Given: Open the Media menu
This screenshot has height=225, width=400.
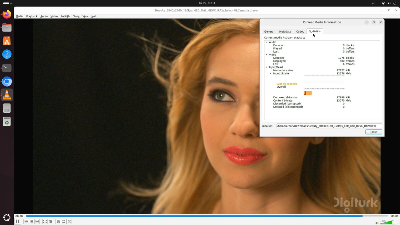Looking at the screenshot, I should click(19, 16).
